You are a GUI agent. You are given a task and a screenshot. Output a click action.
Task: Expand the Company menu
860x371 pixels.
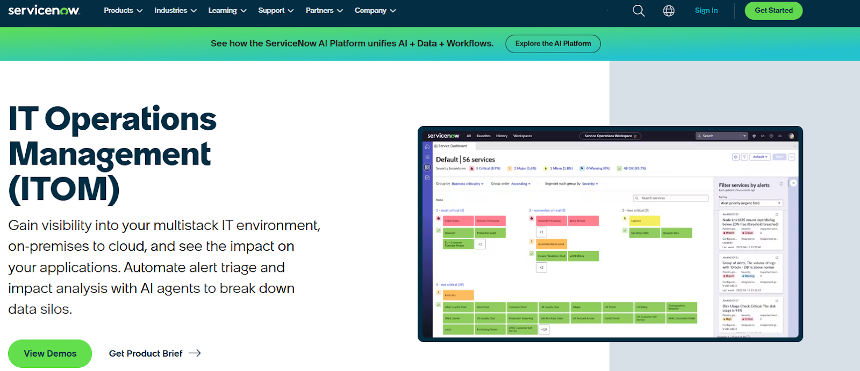click(x=375, y=10)
